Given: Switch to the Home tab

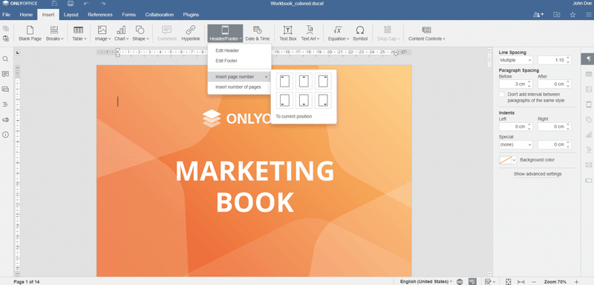Looking at the screenshot, I should pos(26,15).
